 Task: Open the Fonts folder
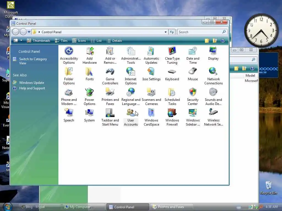(x=90, y=74)
